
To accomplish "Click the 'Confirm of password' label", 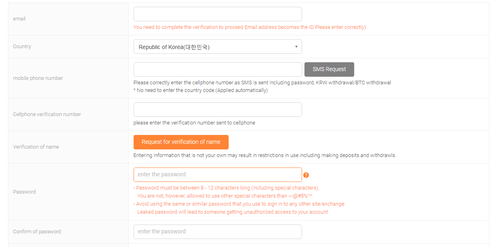I will (37, 232).
